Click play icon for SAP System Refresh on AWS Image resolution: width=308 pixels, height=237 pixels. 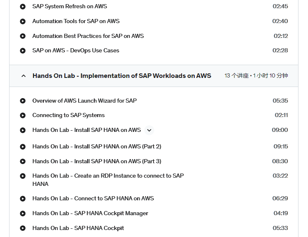(x=23, y=7)
